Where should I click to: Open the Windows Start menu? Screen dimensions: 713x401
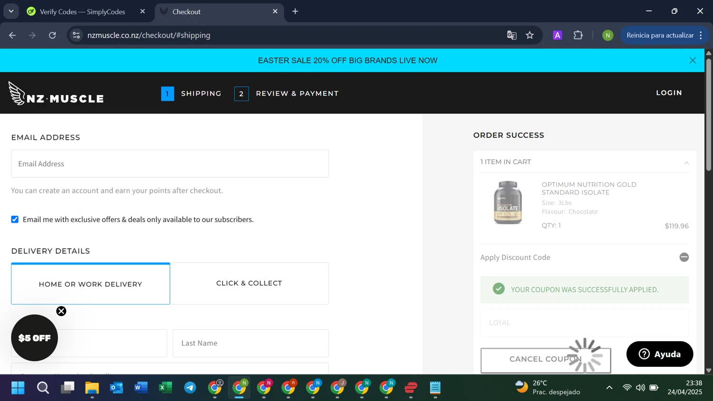(18, 388)
